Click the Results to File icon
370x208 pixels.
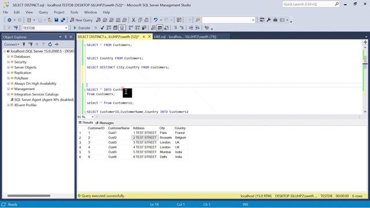pos(166,28)
